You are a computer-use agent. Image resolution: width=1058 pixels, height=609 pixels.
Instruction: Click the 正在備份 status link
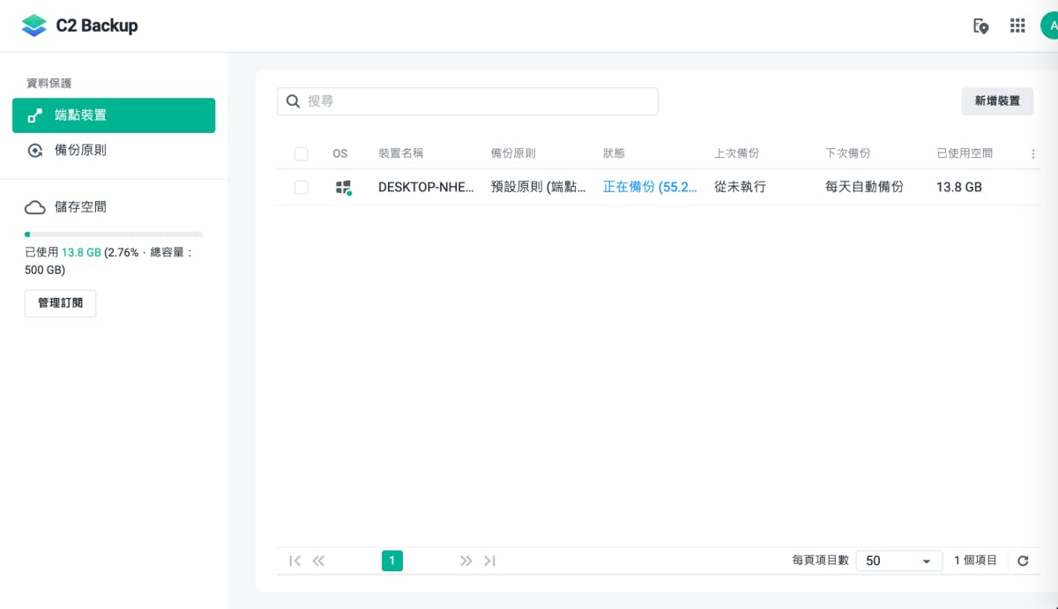[650, 187]
